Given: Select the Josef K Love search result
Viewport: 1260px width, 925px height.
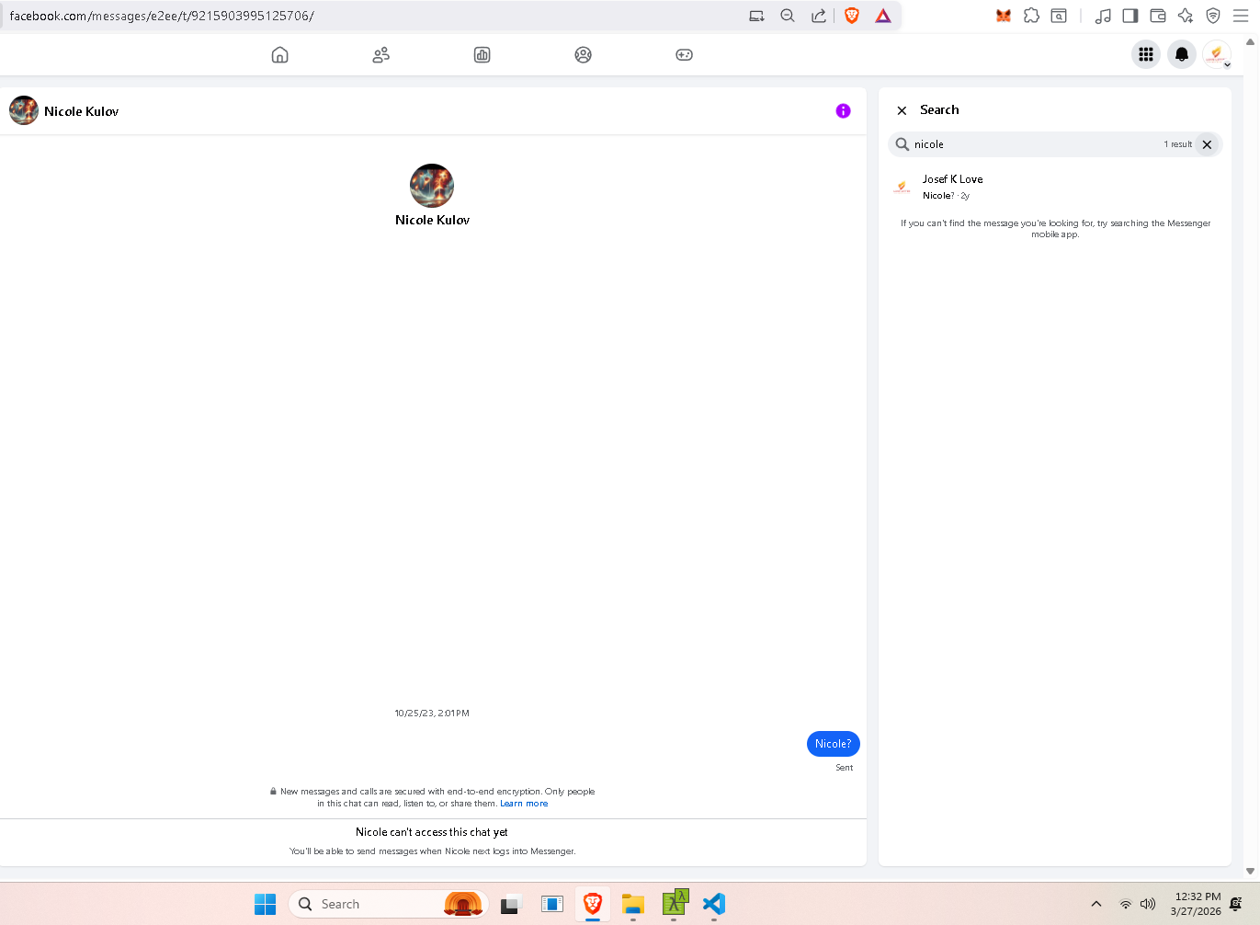Looking at the screenshot, I should coord(952,187).
